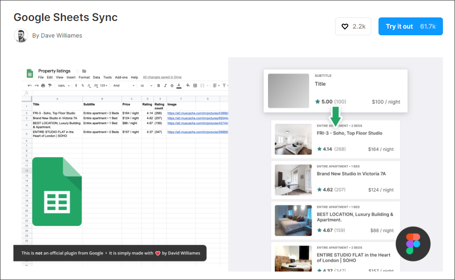Click the Brand New Studio listing photo
The image size is (455, 280).
(x=293, y=180)
